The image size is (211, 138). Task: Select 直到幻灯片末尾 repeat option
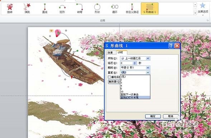[135, 98]
